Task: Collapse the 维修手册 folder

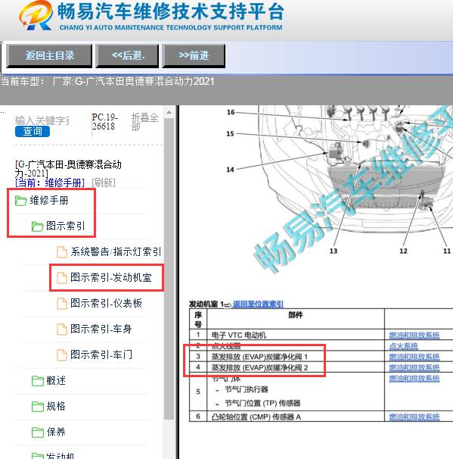Action: 49,201
